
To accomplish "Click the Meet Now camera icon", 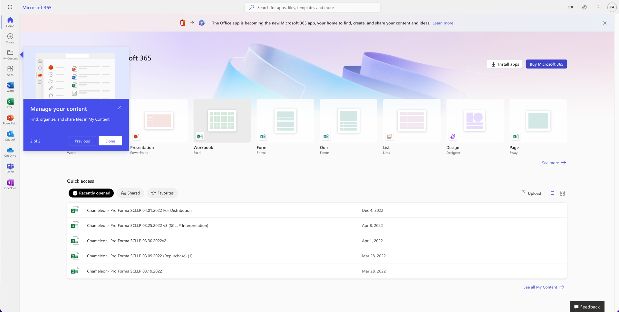I will pos(570,7).
